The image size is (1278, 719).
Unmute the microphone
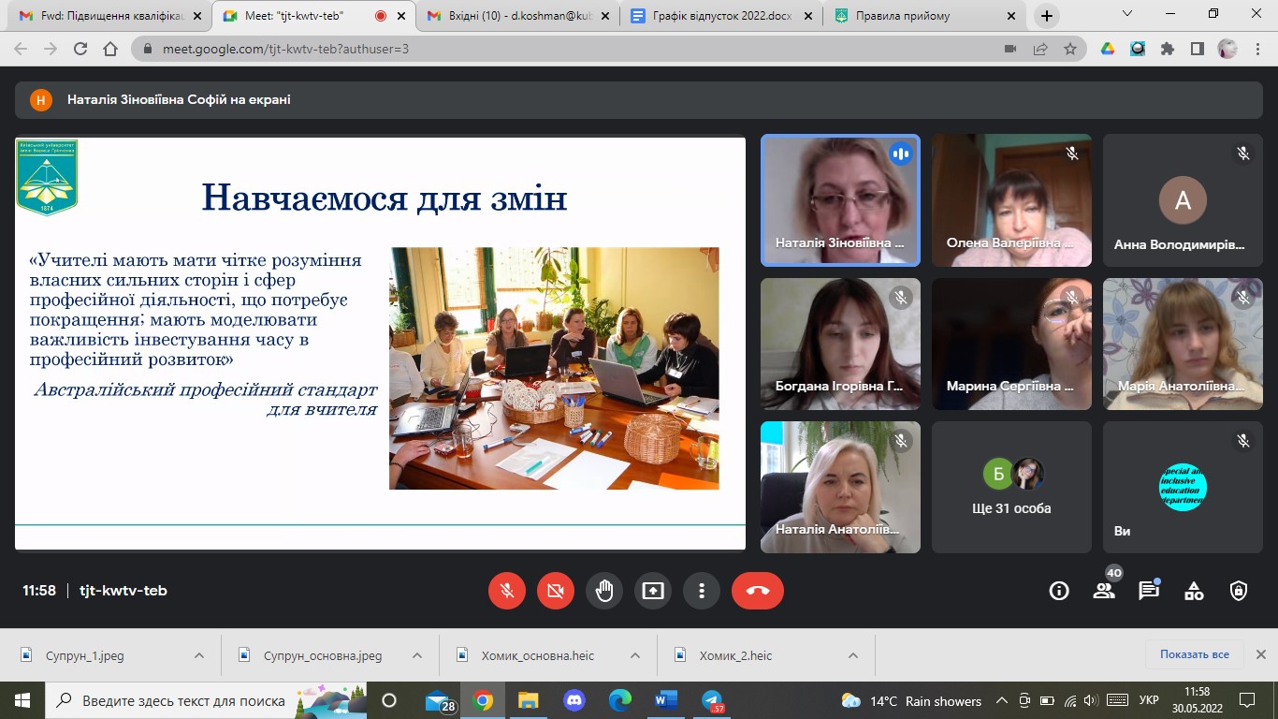pos(507,591)
